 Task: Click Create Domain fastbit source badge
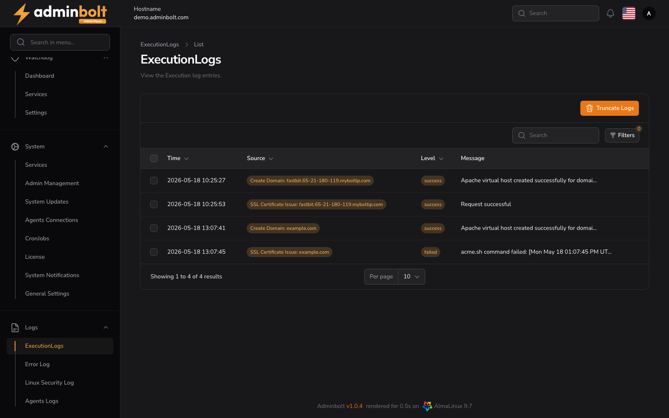pos(310,181)
